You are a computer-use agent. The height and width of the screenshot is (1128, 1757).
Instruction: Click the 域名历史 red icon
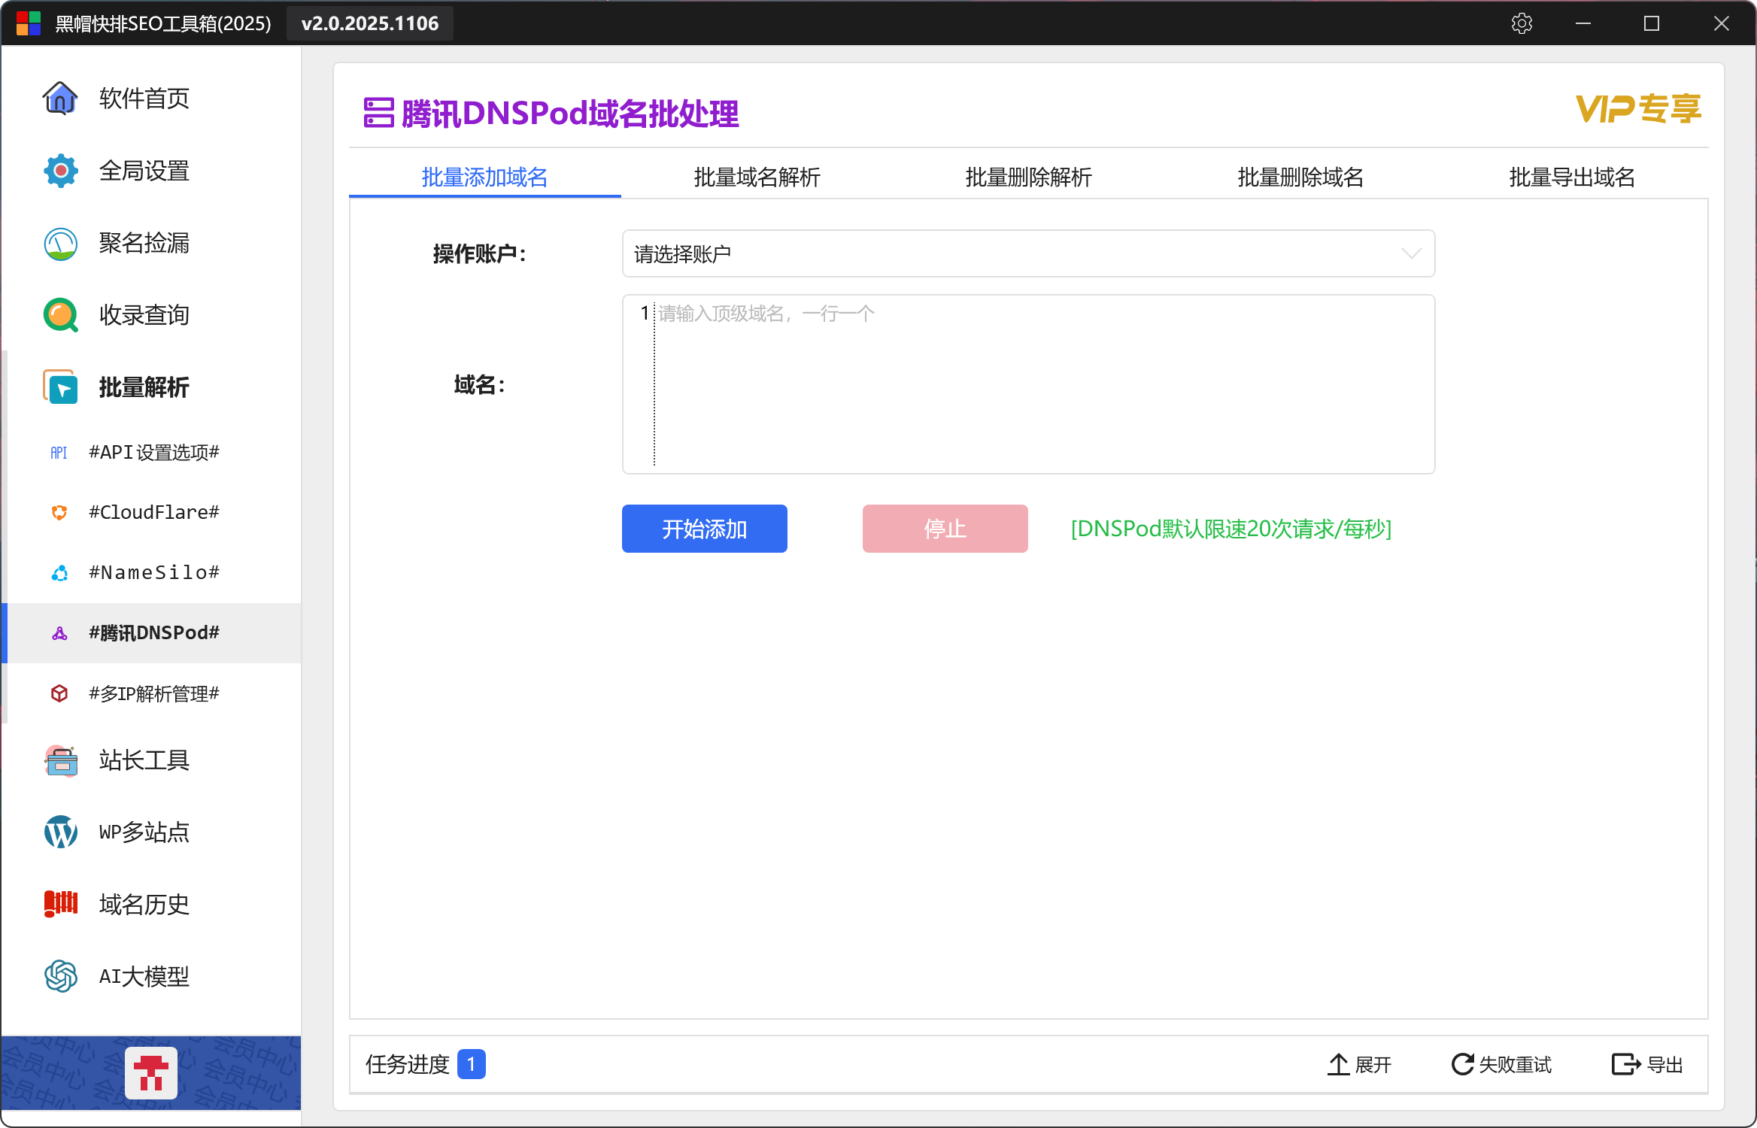pos(60,903)
